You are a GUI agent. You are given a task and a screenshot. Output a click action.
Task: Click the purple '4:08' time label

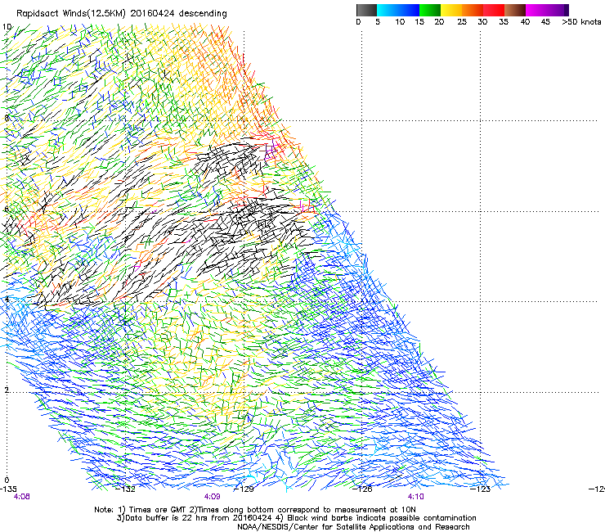click(x=22, y=497)
